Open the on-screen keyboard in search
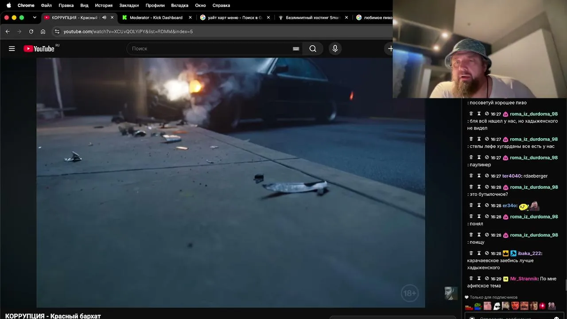567x319 pixels. tap(296, 49)
